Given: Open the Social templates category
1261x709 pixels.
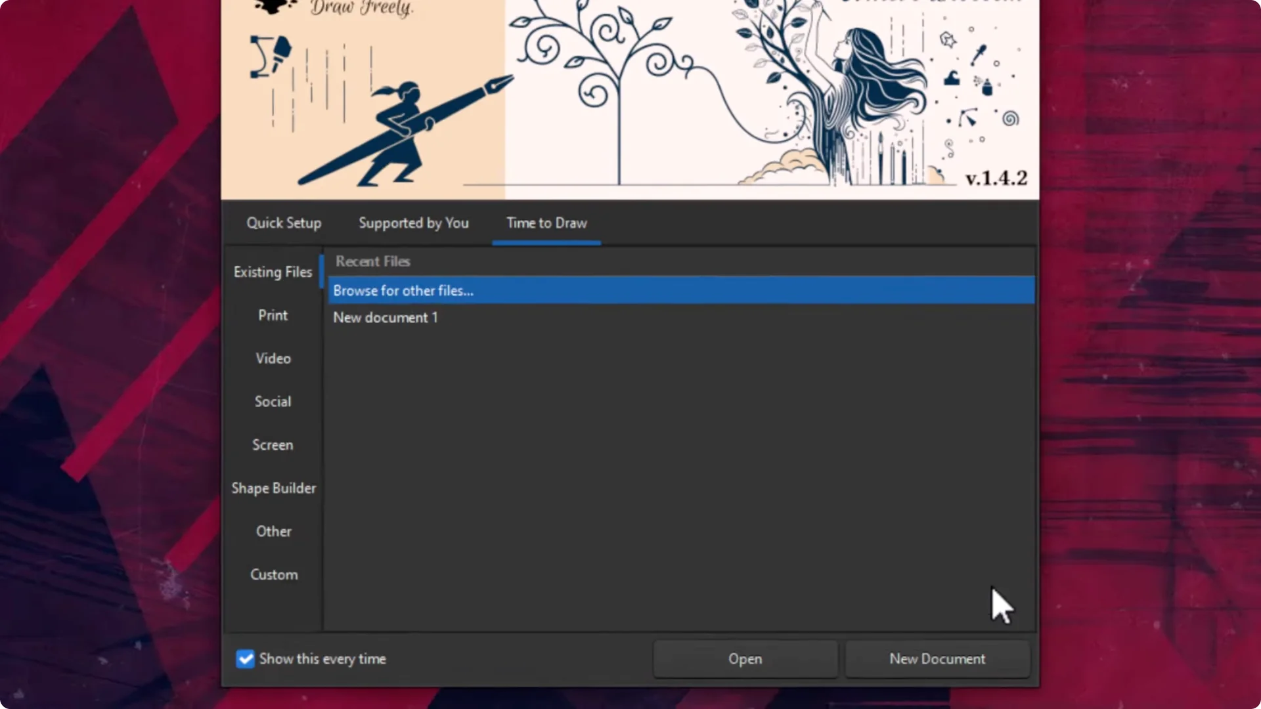Looking at the screenshot, I should [272, 401].
